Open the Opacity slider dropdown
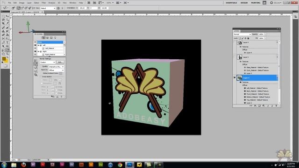 pyautogui.click(x=265, y=34)
